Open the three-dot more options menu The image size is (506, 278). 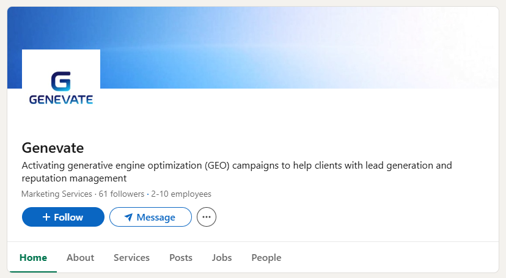click(x=207, y=217)
